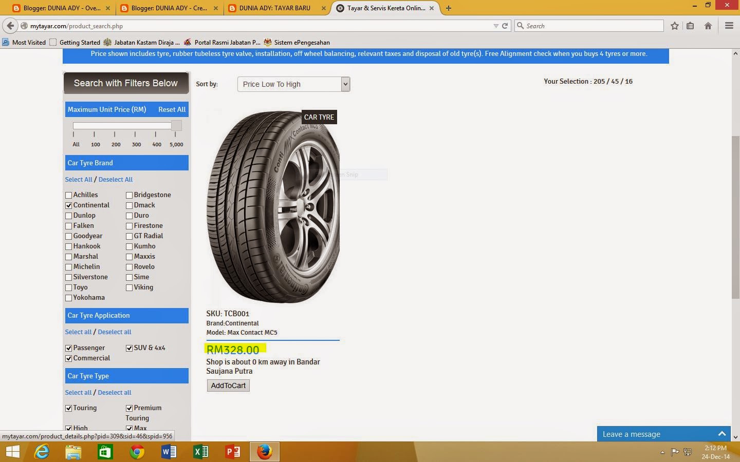Click the maximum unit price slider handle

point(176,125)
